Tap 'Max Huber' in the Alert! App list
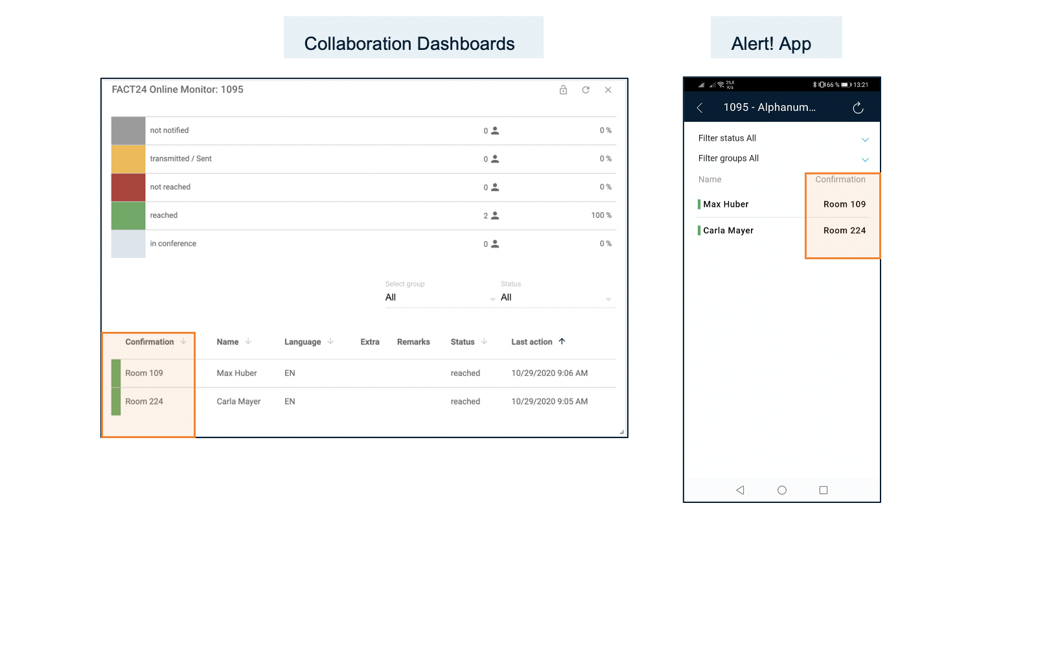1060x652 pixels. pos(726,204)
